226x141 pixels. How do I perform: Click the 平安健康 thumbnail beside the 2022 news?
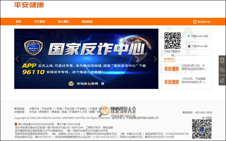pyautogui.click(x=172, y=69)
